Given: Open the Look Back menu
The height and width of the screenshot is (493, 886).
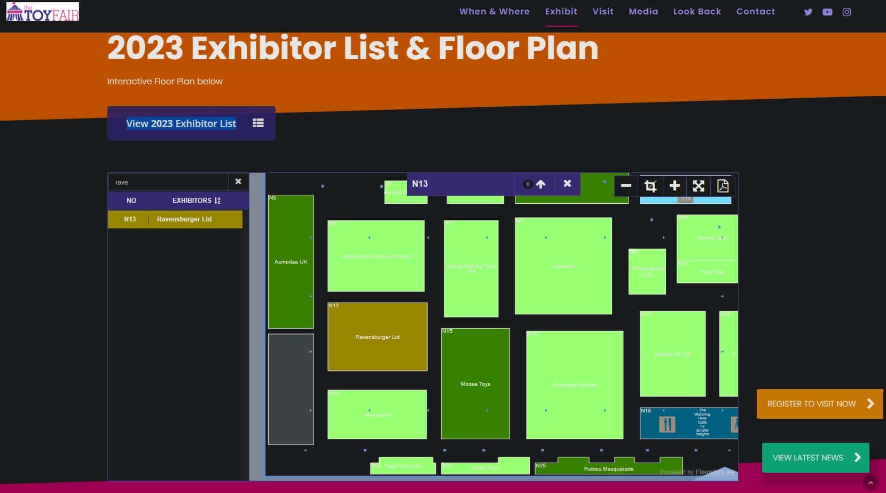Looking at the screenshot, I should click(697, 11).
